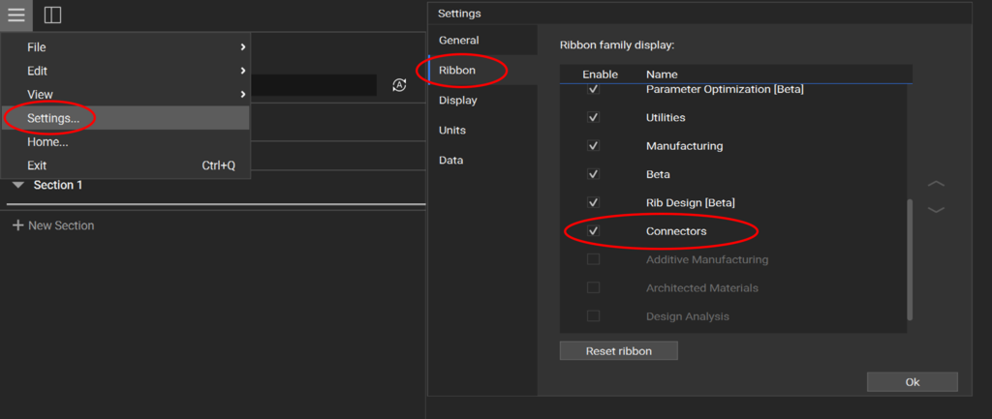This screenshot has width=992, height=419.
Task: Move the ribbon family down with the down chevron
Action: point(936,209)
